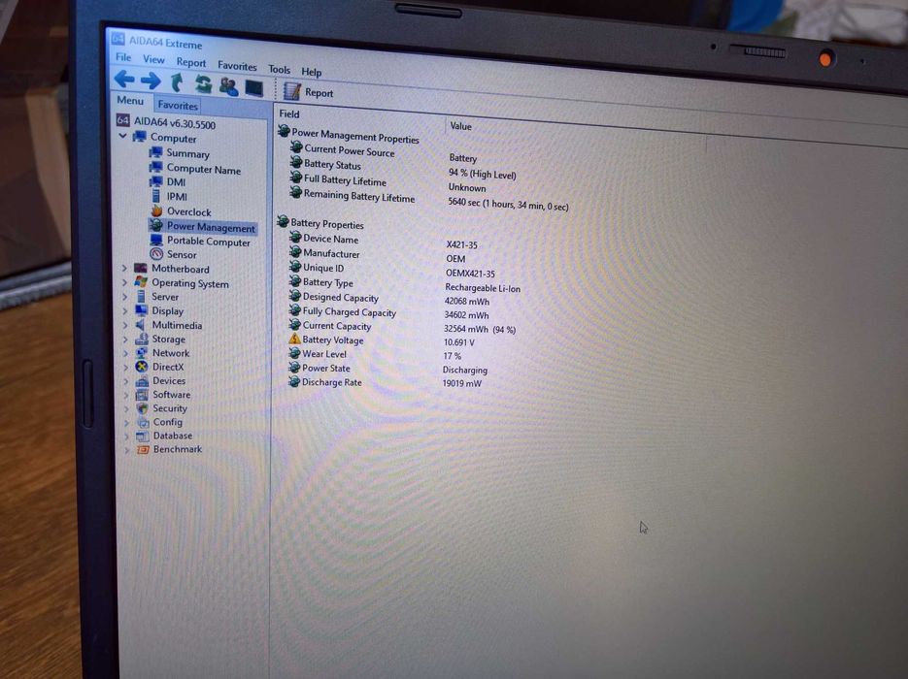Open the Tools menu
Screen dimensions: 908x679
click(279, 70)
